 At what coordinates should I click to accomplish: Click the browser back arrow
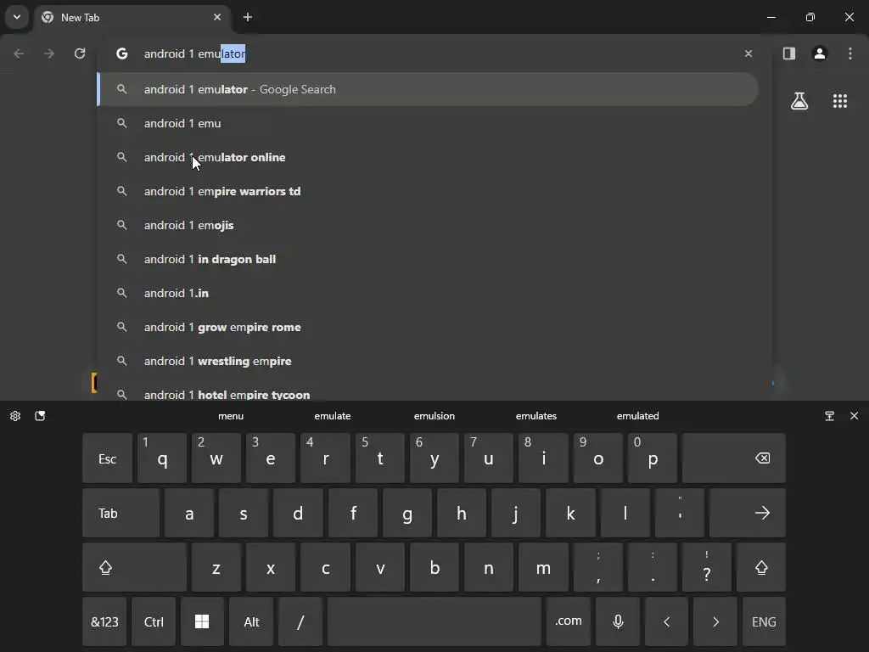(x=19, y=53)
